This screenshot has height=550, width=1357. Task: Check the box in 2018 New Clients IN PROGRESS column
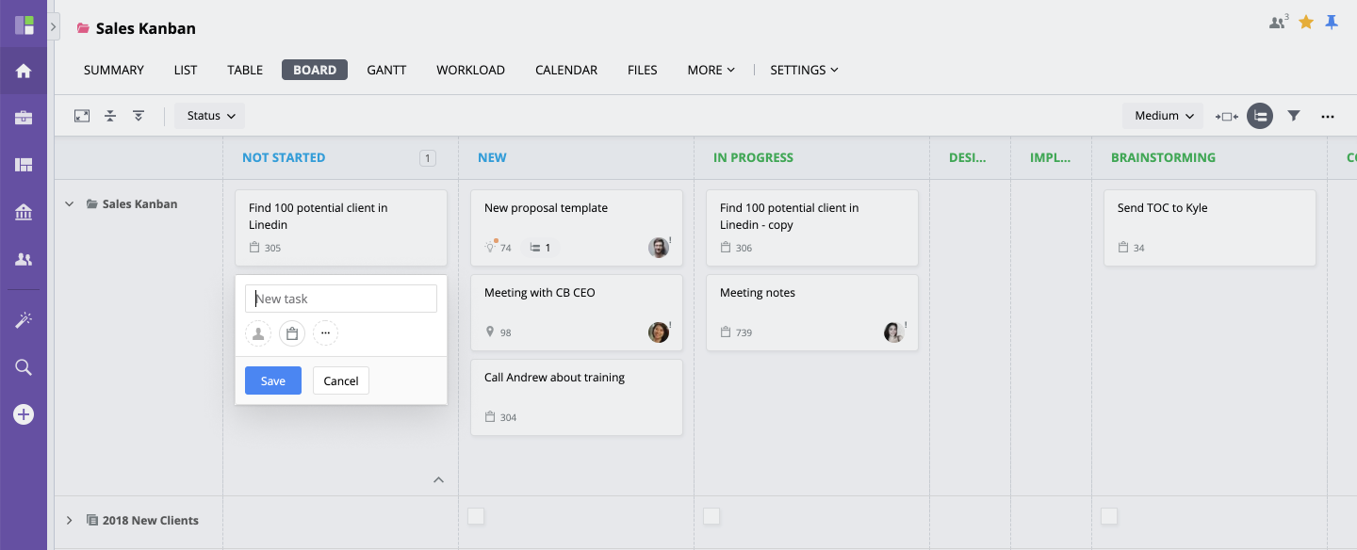pyautogui.click(x=711, y=516)
